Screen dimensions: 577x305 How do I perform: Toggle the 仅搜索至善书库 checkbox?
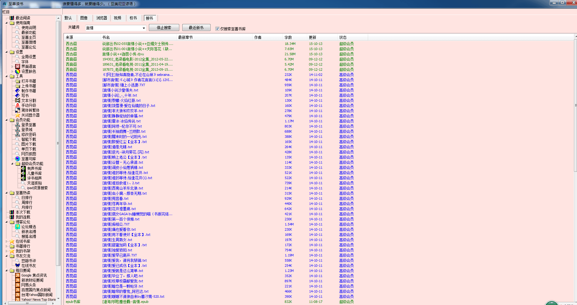[217, 29]
